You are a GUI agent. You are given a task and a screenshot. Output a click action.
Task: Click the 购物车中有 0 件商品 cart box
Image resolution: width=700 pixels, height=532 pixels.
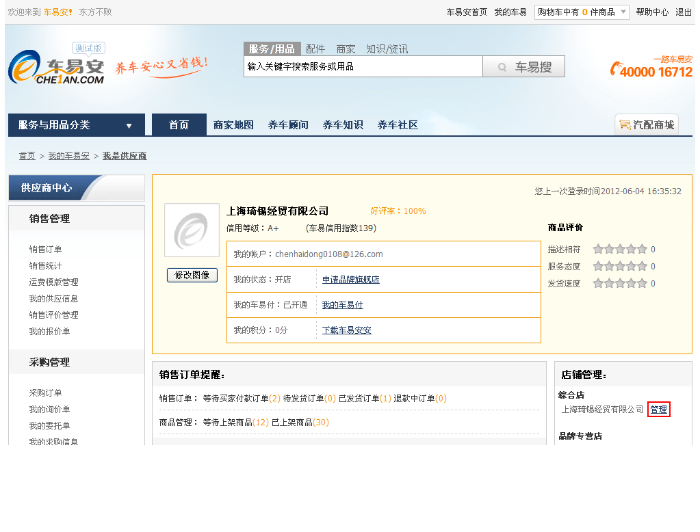582,12
